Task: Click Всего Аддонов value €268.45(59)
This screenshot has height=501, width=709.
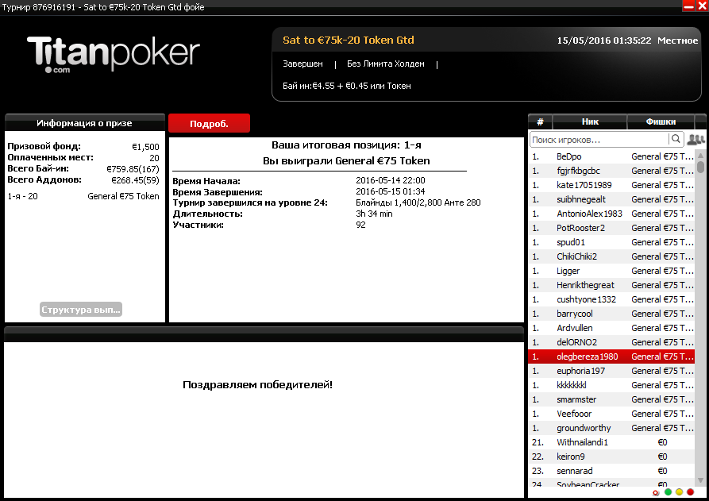Action: (x=135, y=180)
